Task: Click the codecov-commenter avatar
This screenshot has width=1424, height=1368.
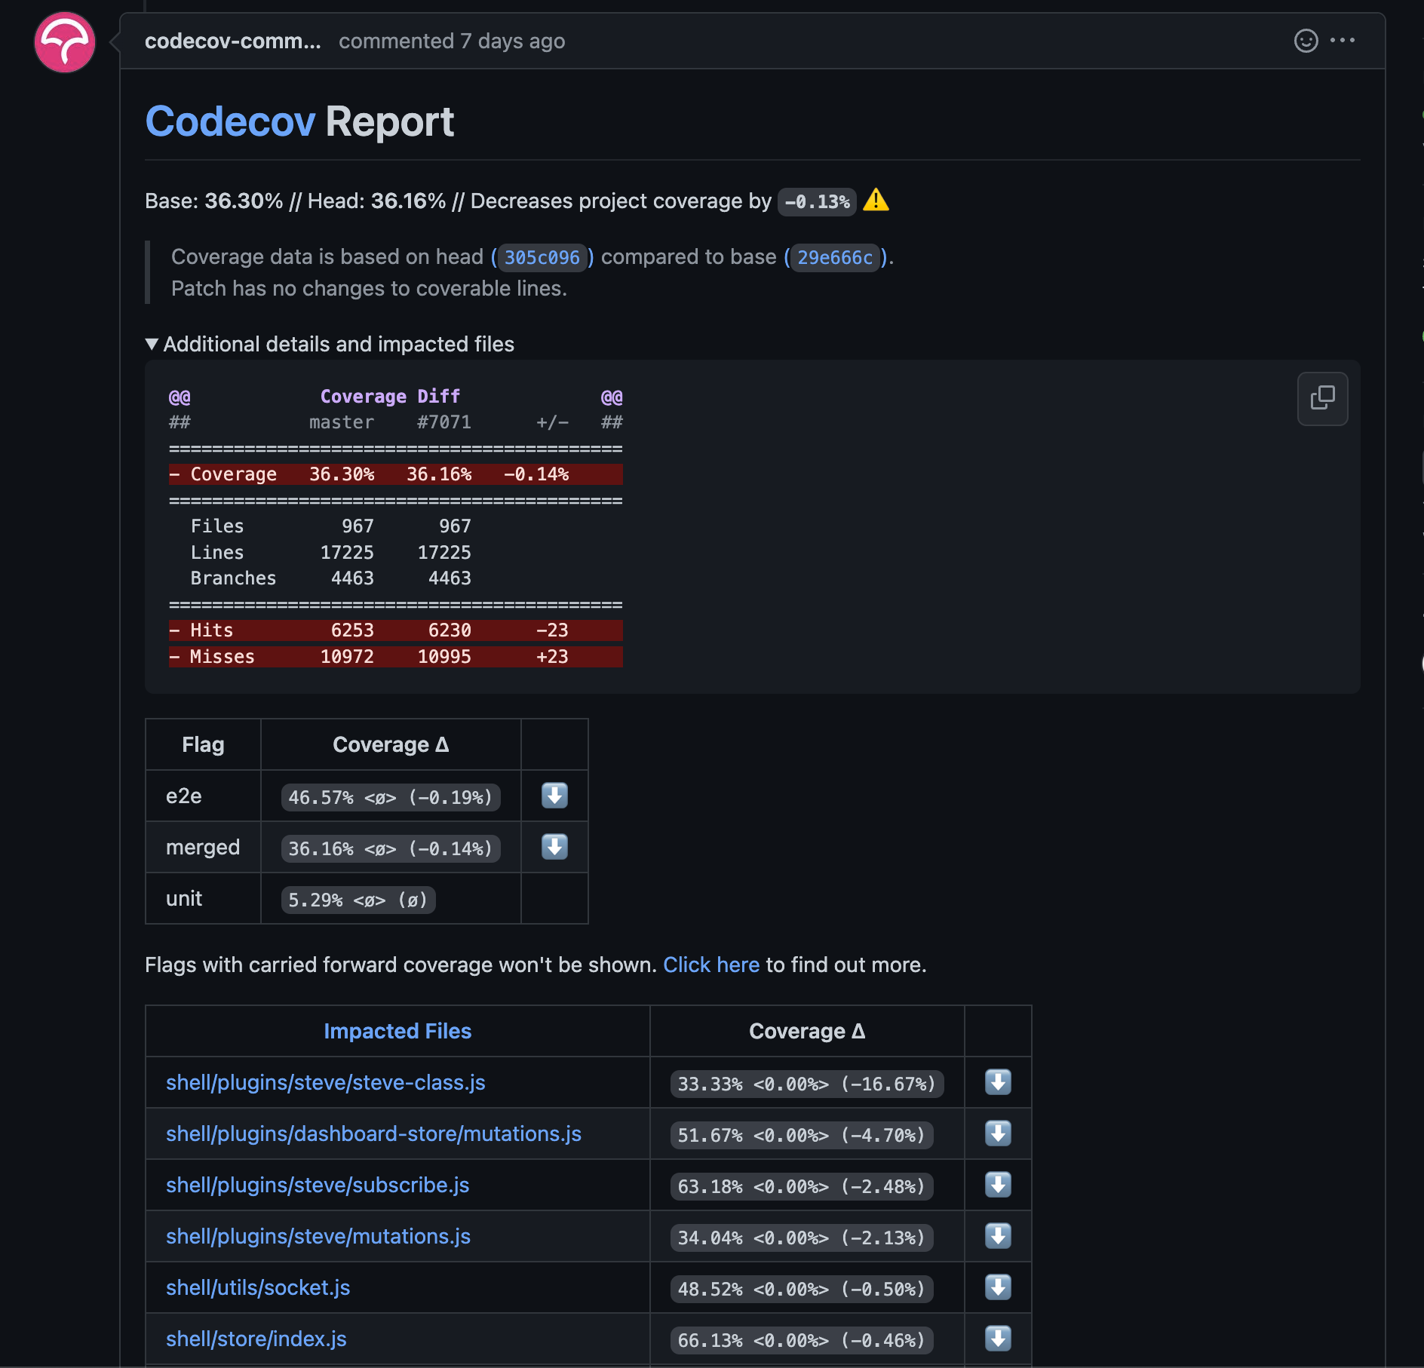Action: 64,42
